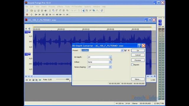This screenshot has width=189, height=106.
Task: Select the Pencil tool
Action: [90, 11]
